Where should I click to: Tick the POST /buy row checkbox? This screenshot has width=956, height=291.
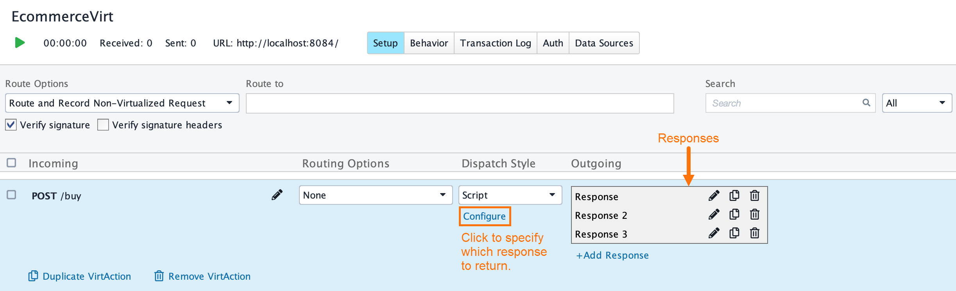pyautogui.click(x=11, y=195)
